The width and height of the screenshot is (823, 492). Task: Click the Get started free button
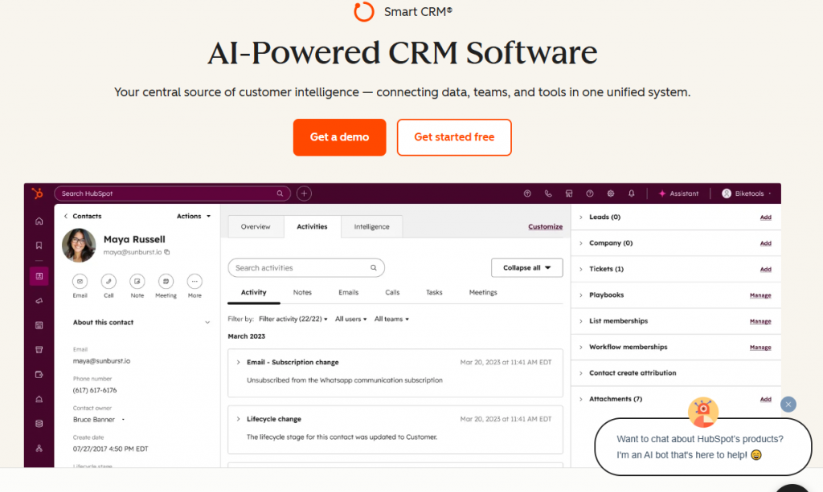454,137
